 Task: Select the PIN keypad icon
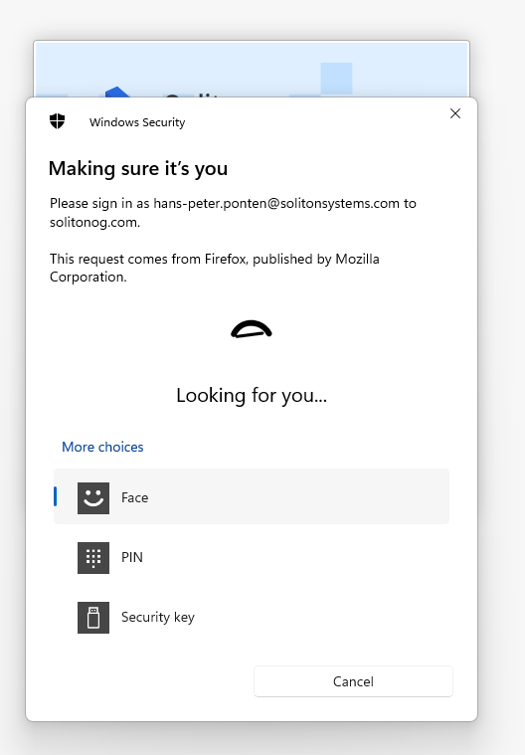click(x=93, y=558)
